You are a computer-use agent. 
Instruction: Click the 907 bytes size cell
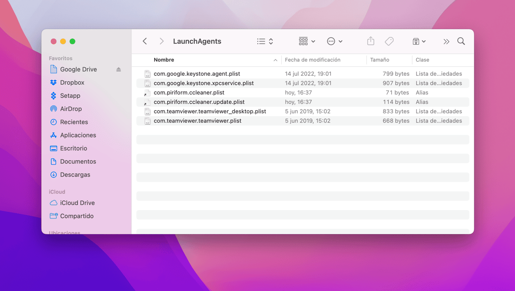tap(396, 83)
